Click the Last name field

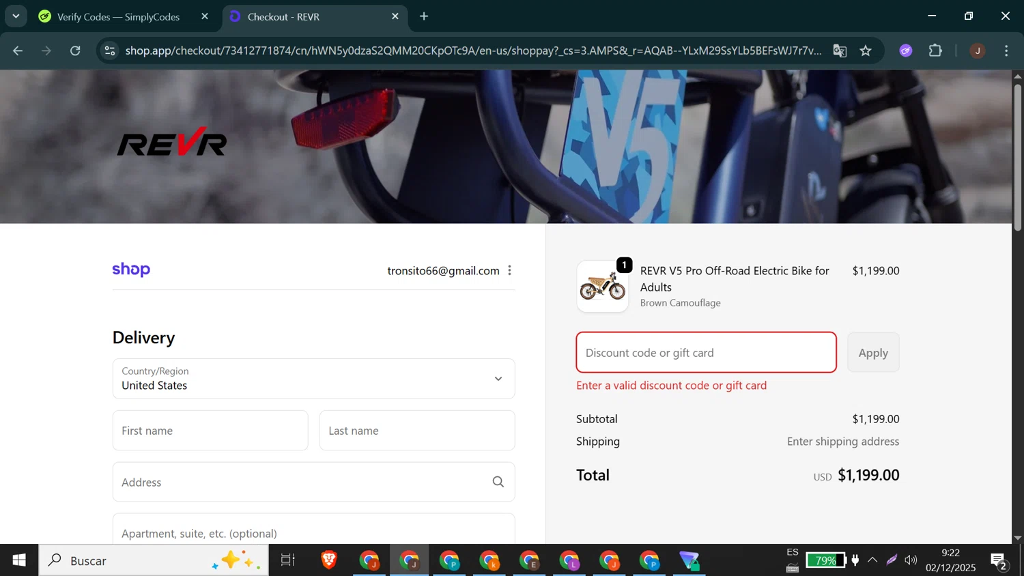pos(417,431)
